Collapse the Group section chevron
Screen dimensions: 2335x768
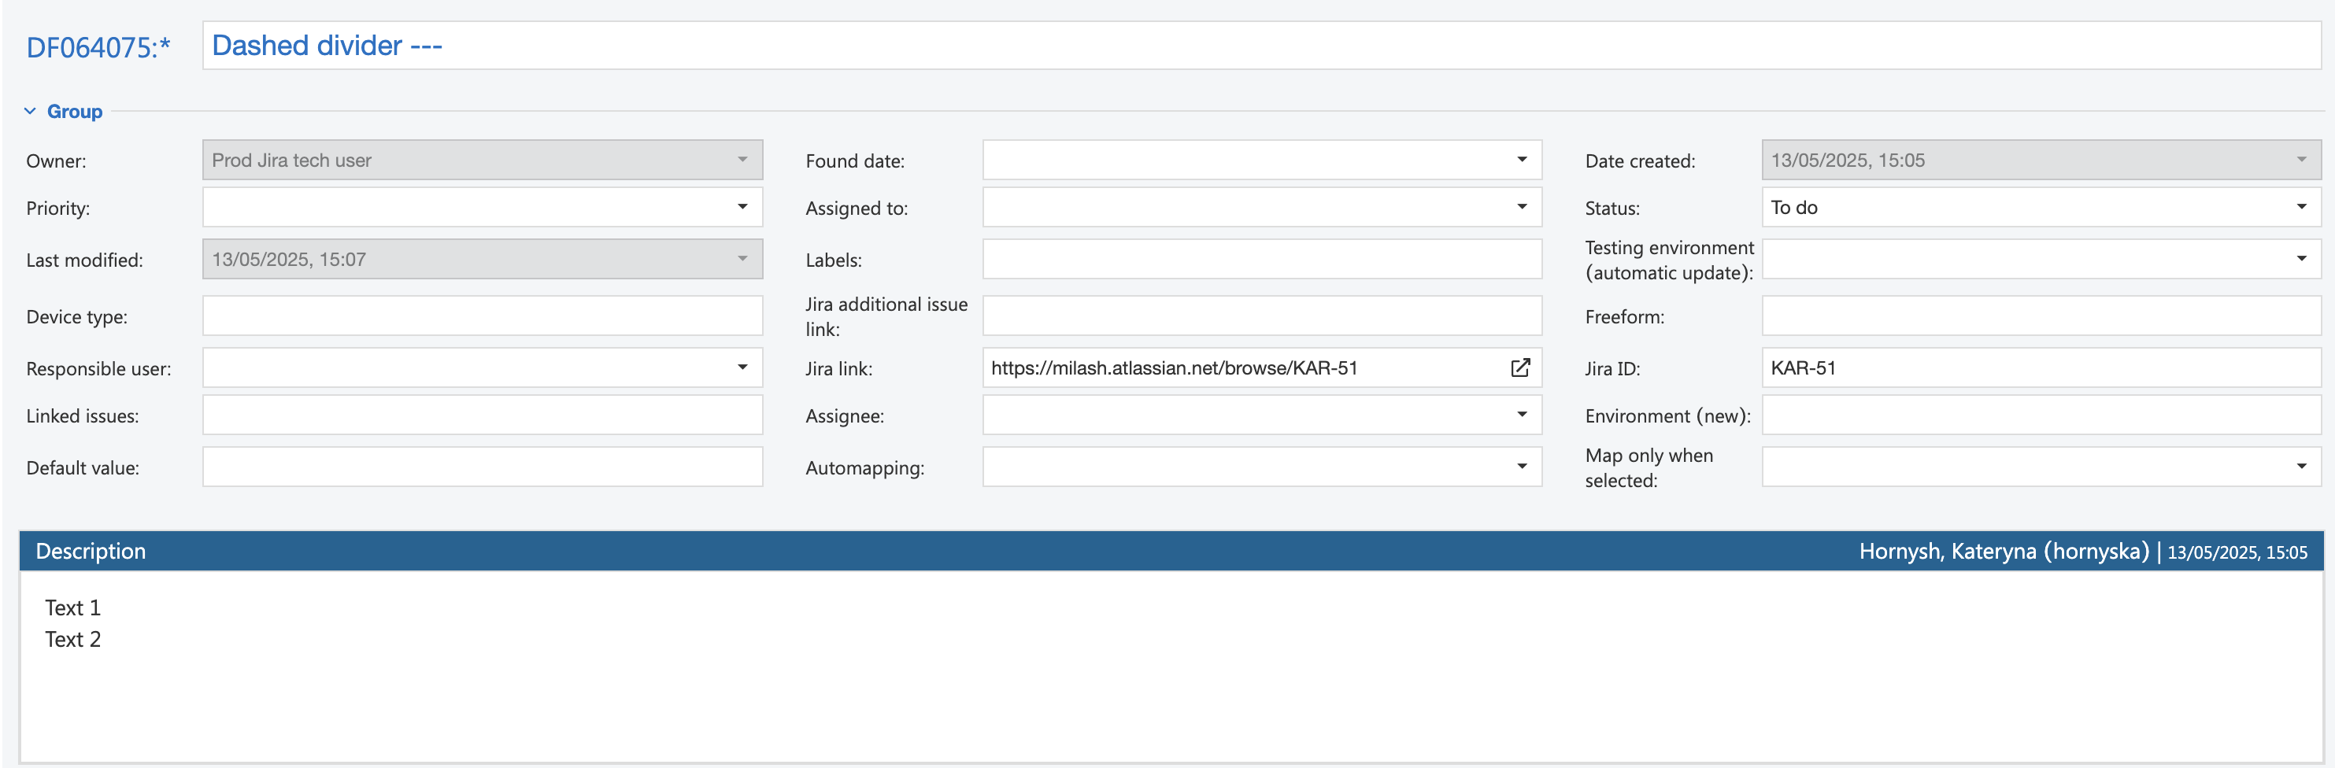(30, 112)
